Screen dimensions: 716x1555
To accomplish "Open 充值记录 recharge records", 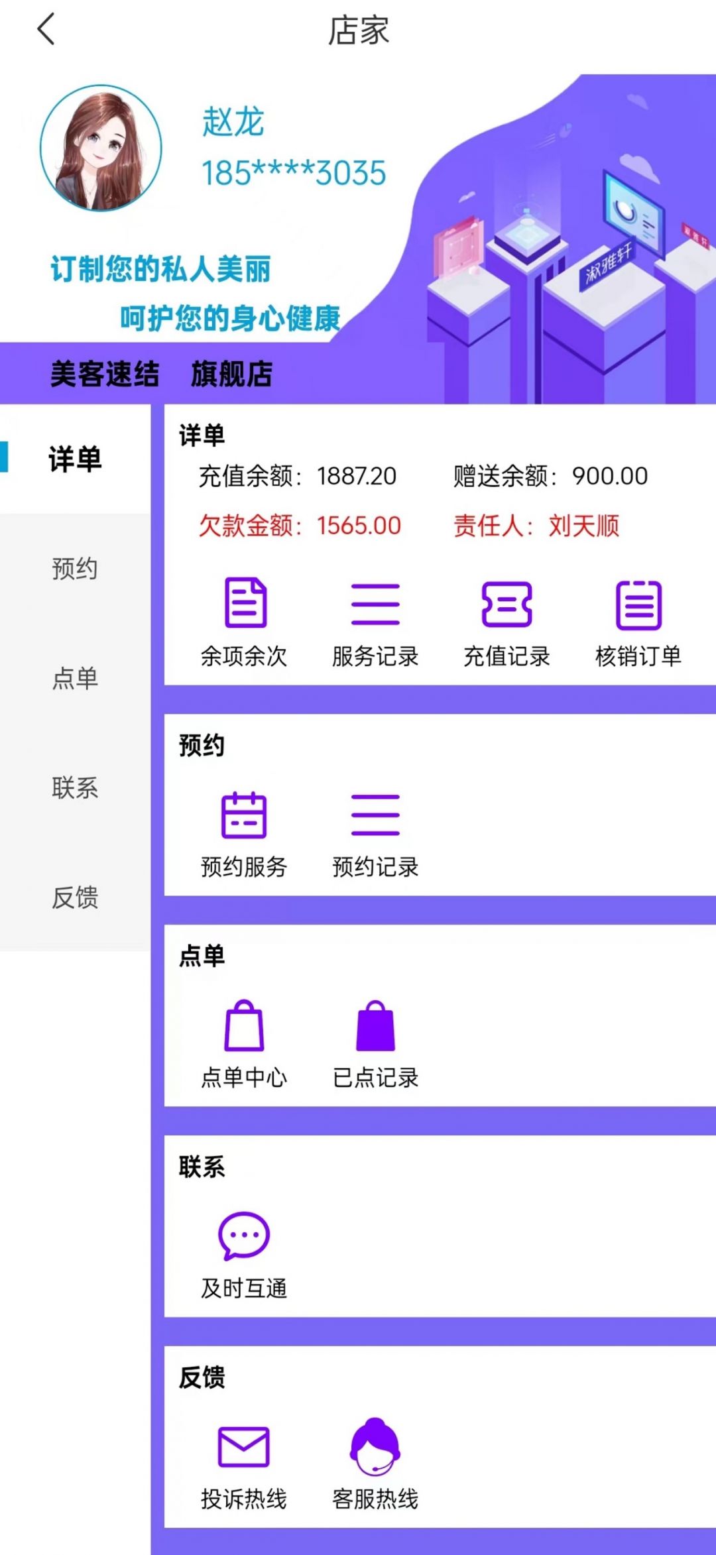I will point(507,604).
